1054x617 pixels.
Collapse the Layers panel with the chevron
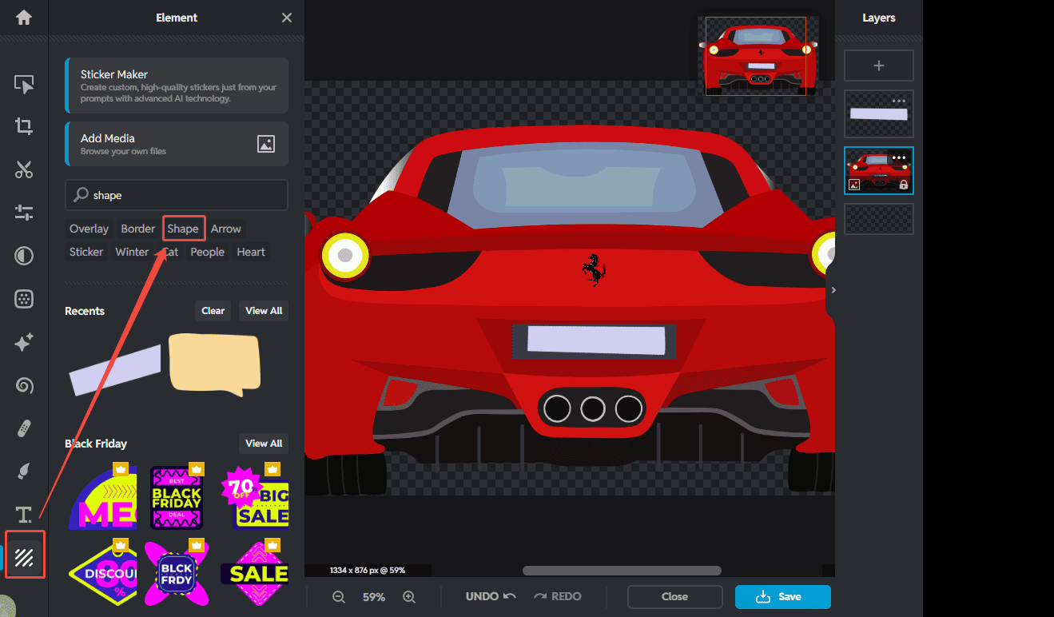pyautogui.click(x=833, y=290)
